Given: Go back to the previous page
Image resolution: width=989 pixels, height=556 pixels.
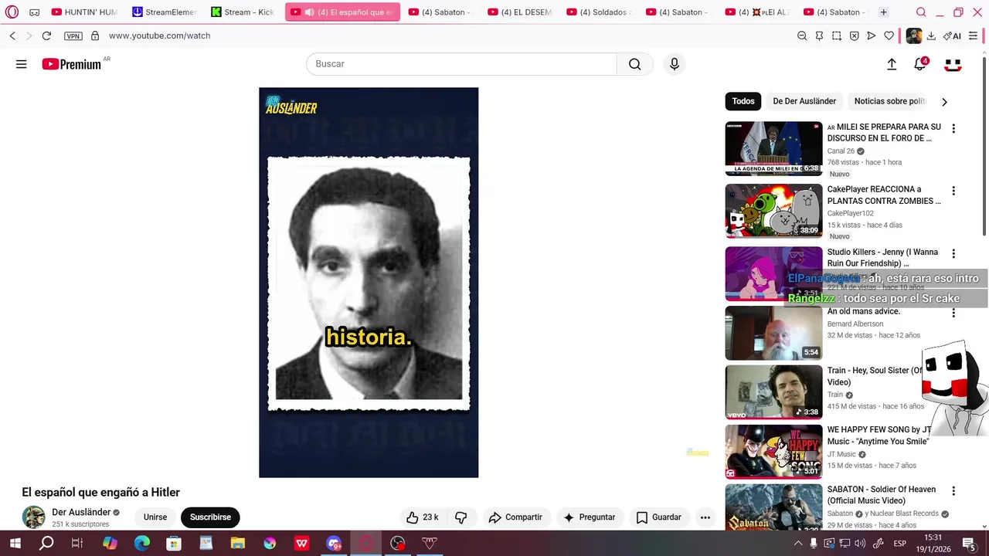Looking at the screenshot, I should pos(12,36).
